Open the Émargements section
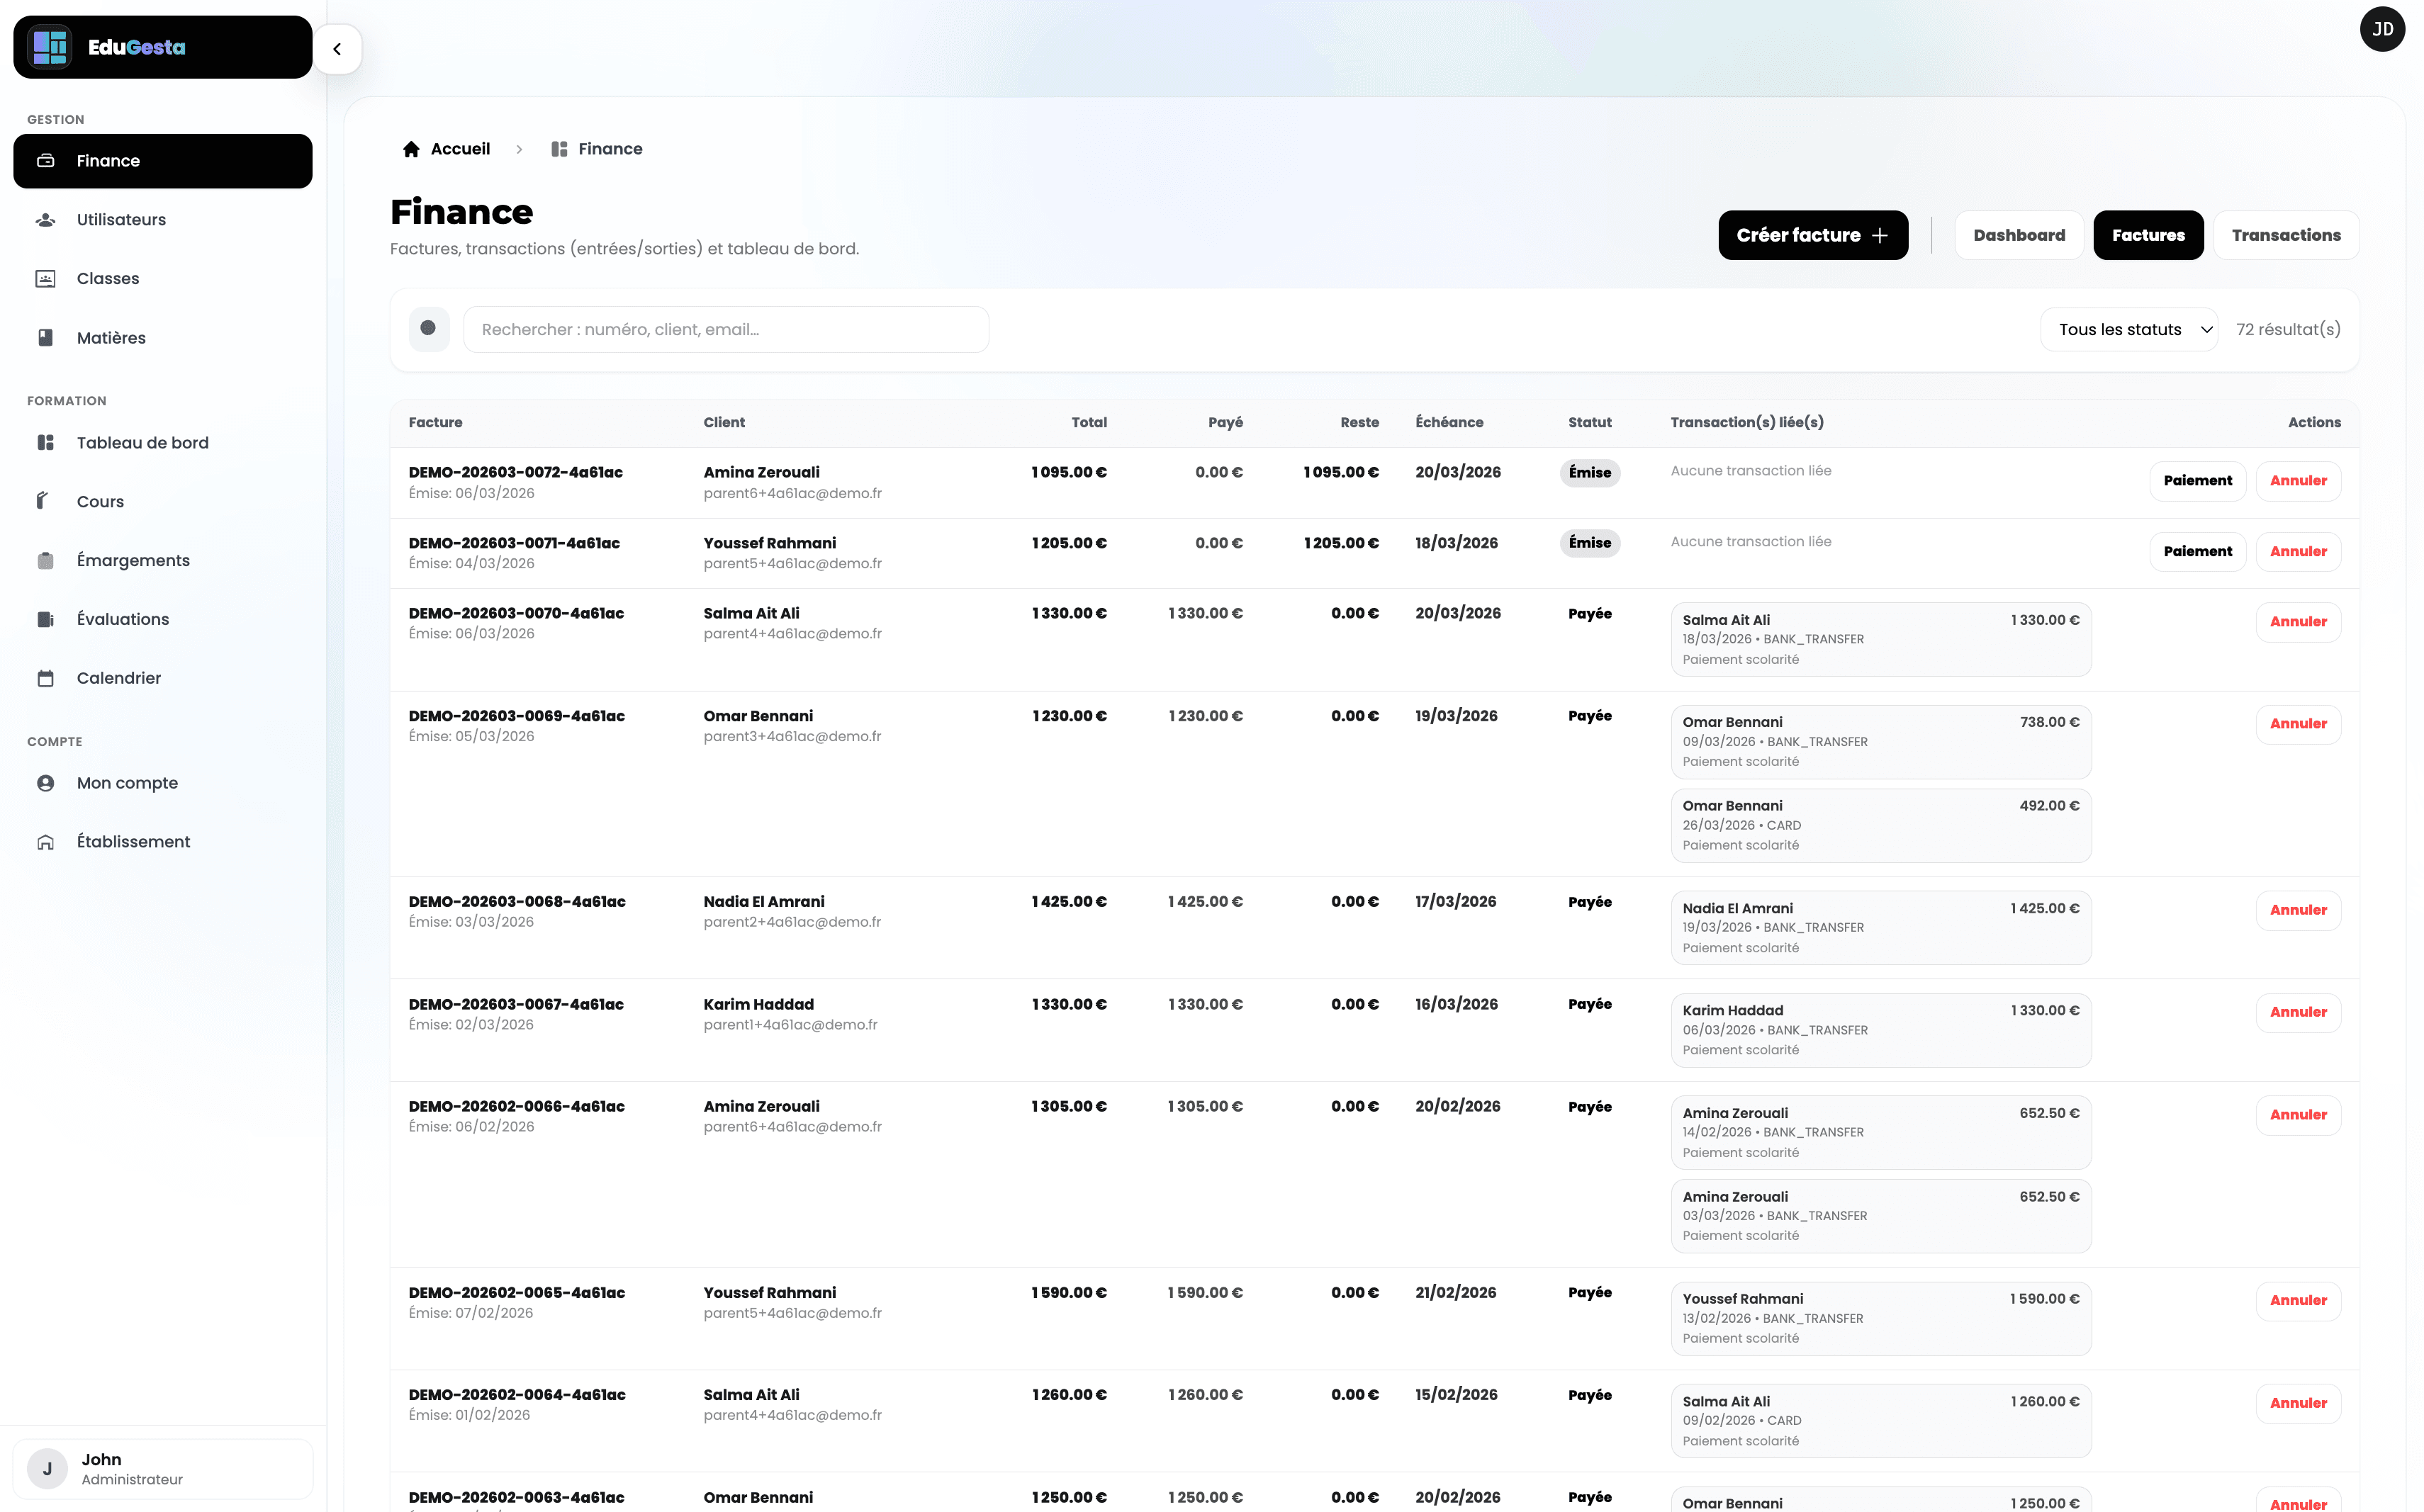2424x1512 pixels. pyautogui.click(x=133, y=560)
